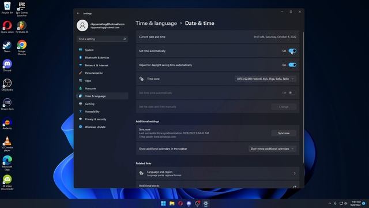This screenshot has height=208, width=369.
Task: Select Personalization in the sidebar
Action: (103, 73)
